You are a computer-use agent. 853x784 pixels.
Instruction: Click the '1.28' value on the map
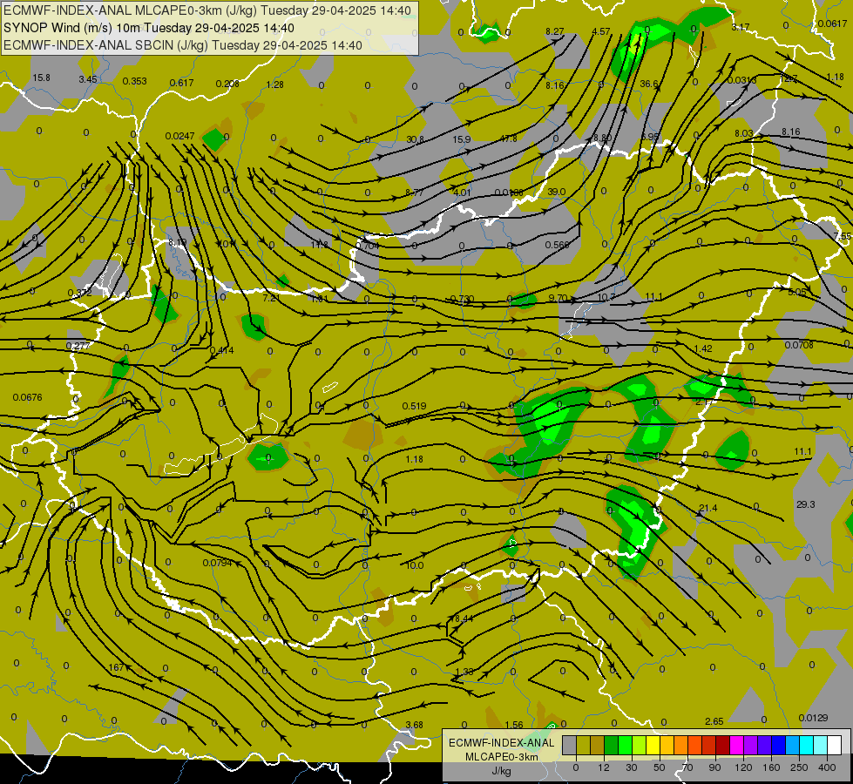pyautogui.click(x=274, y=84)
